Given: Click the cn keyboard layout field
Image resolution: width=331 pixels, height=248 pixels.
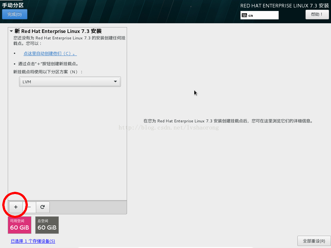Looking at the screenshot, I should [x=260, y=15].
